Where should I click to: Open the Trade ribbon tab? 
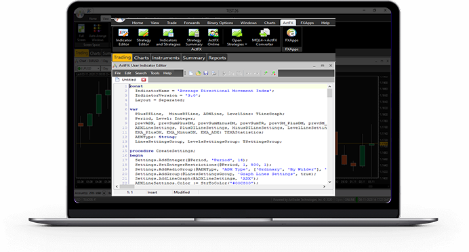tap(171, 23)
